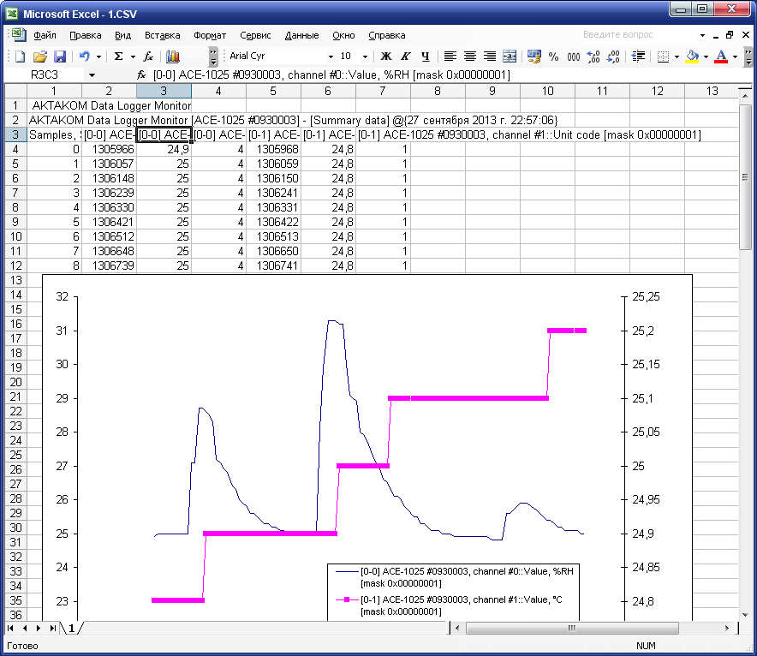Open the Правка menu
757x656 pixels.
tap(86, 35)
